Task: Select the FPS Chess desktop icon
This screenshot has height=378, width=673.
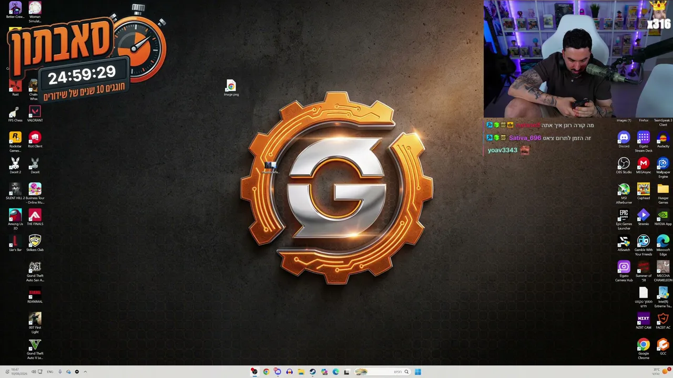Action: 15,114
